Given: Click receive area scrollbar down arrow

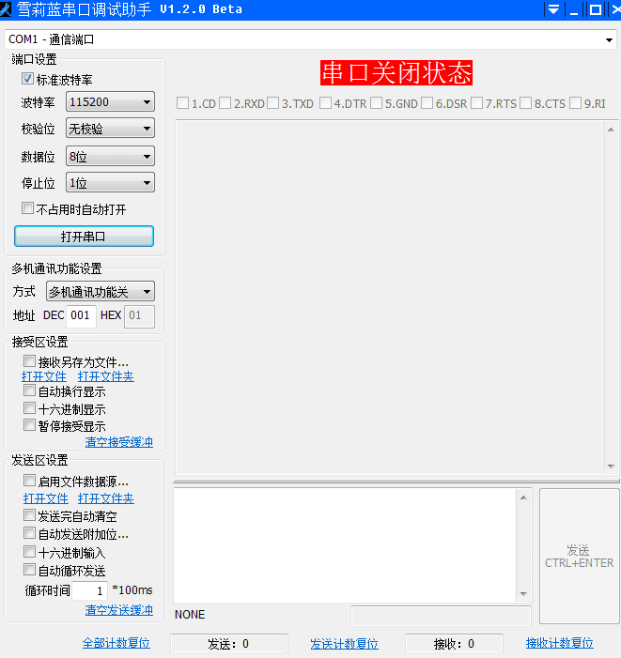Looking at the screenshot, I should coord(611,467).
